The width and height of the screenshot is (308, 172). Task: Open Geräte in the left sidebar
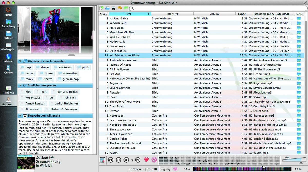(x=8, y=70)
